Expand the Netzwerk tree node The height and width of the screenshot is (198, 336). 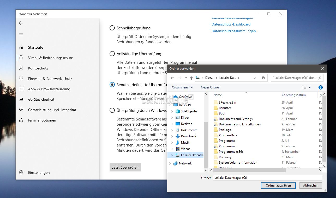(170, 163)
